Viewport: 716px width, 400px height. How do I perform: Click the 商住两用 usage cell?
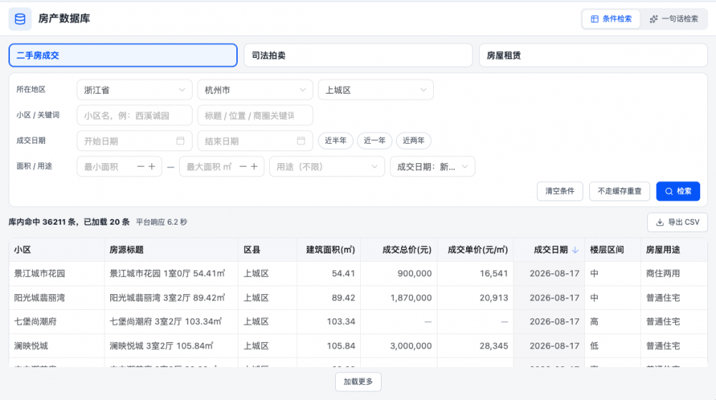[674, 273]
